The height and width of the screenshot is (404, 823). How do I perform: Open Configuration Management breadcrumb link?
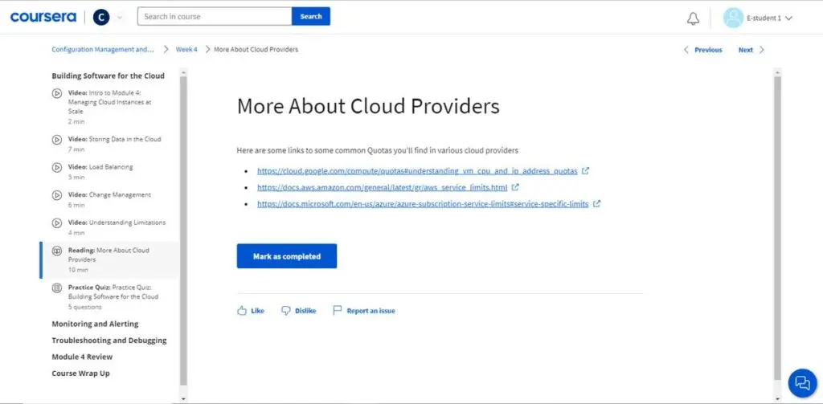103,49
